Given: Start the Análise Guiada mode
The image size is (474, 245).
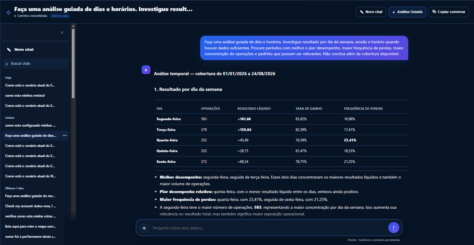Looking at the screenshot, I should click(x=407, y=12).
